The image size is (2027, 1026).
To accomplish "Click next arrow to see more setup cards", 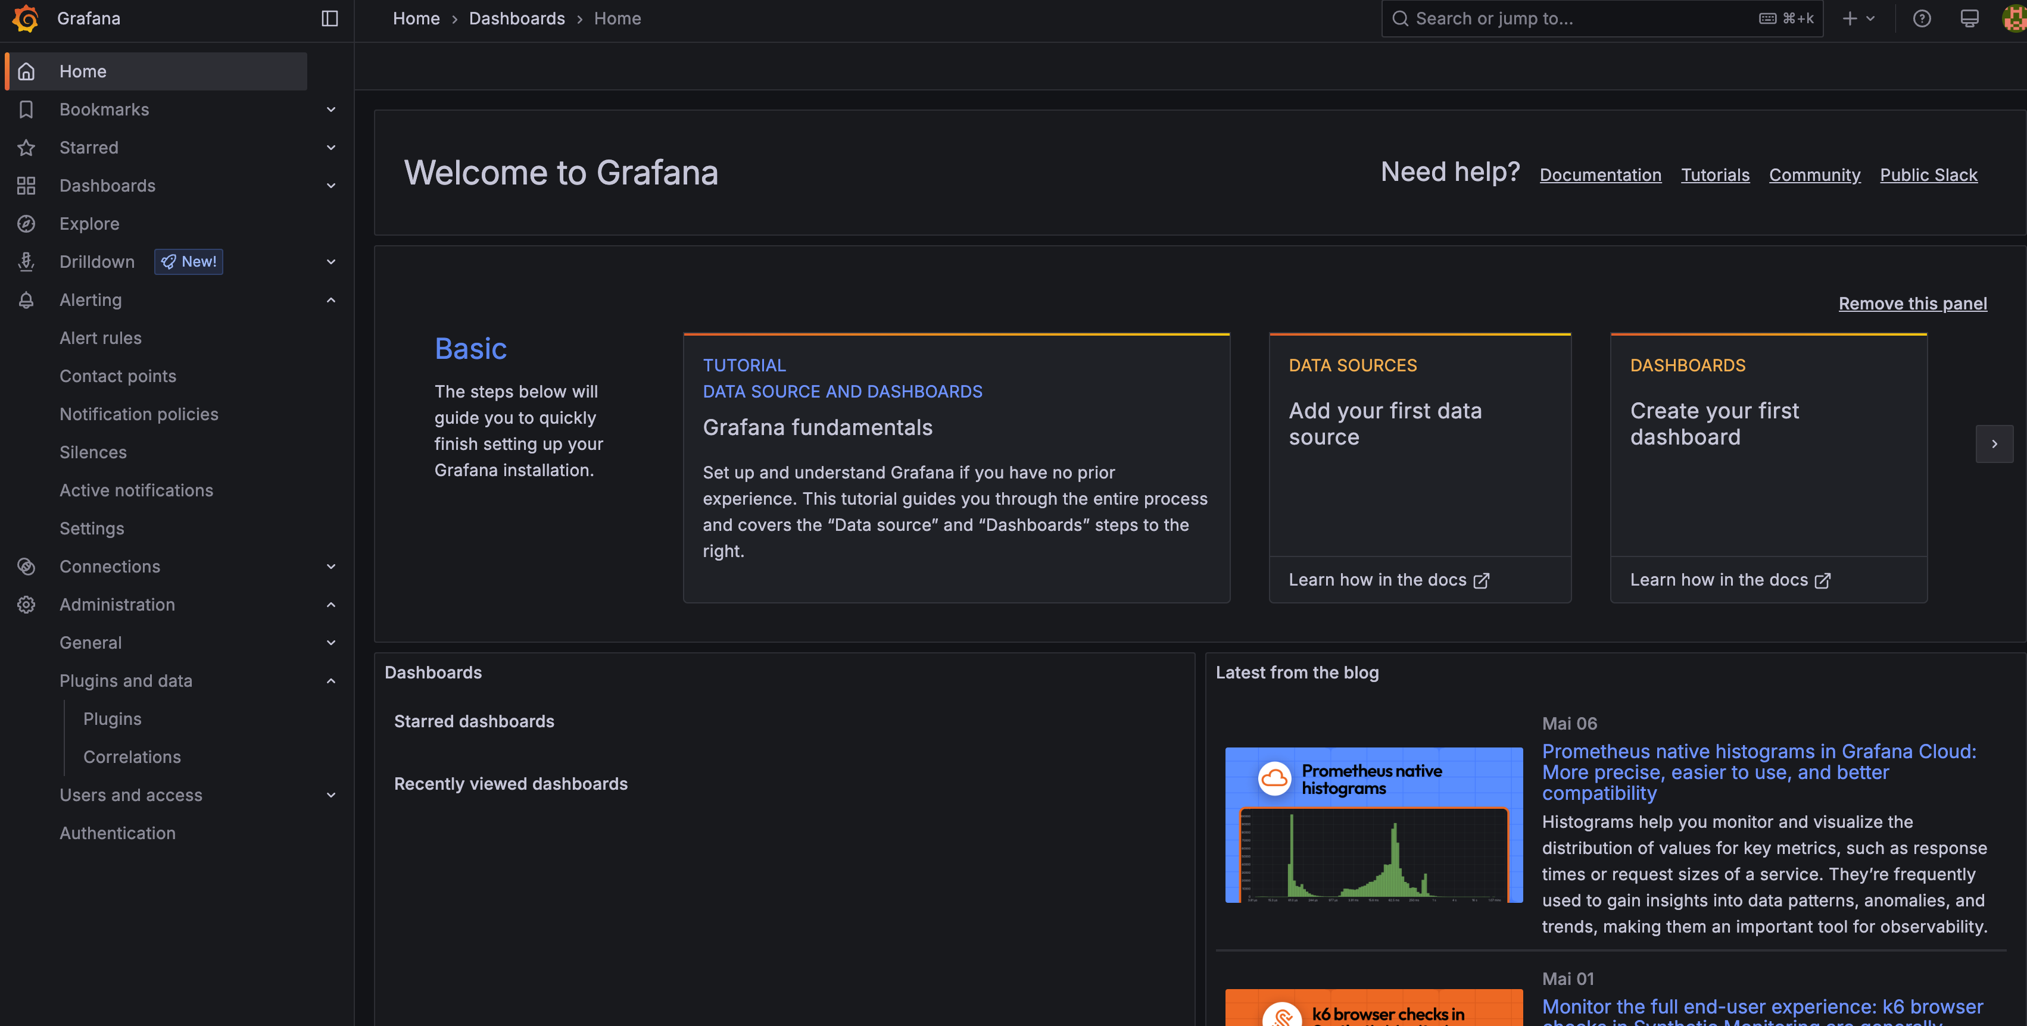I will coord(1994,444).
